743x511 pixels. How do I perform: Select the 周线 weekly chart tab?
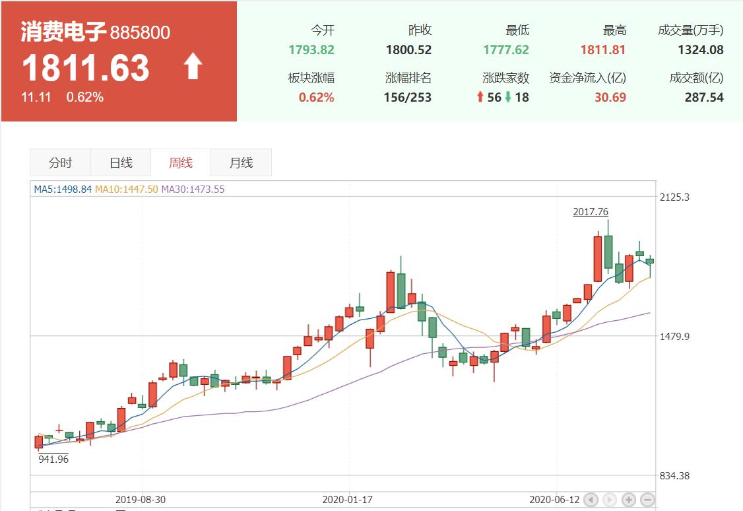181,162
